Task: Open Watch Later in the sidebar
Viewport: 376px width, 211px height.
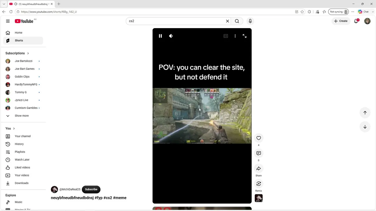Action: click(23, 160)
